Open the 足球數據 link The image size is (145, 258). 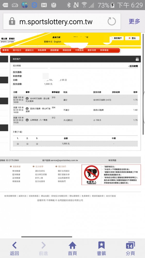16,178
